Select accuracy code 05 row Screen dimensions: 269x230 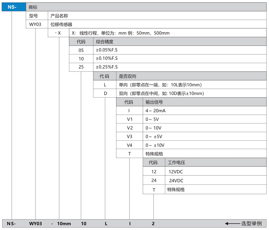[81, 50]
